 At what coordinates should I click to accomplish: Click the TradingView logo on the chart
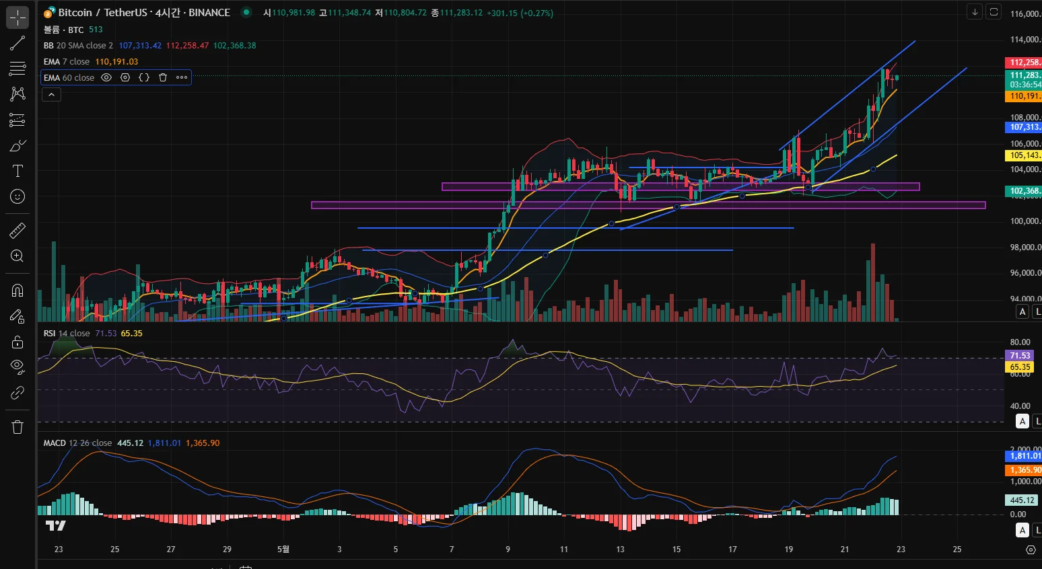[x=56, y=525]
